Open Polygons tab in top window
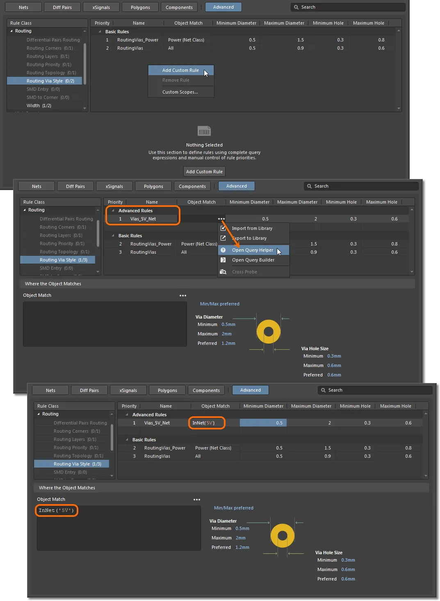This screenshot has width=440, height=601. [140, 7]
